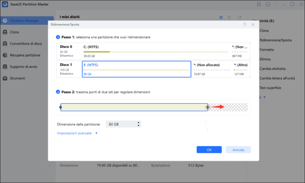Grab the left handle of the partition size bar
This screenshot has height=183, width=305.
point(61,107)
